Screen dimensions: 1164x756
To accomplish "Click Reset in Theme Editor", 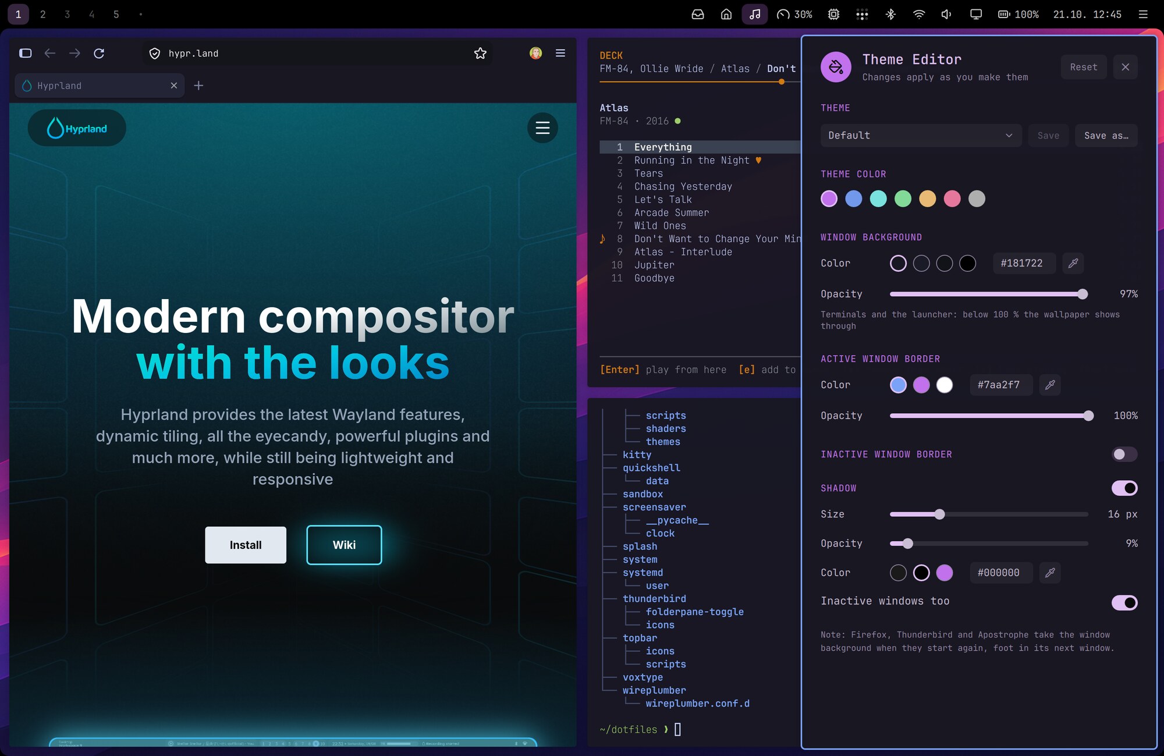I will 1084,68.
